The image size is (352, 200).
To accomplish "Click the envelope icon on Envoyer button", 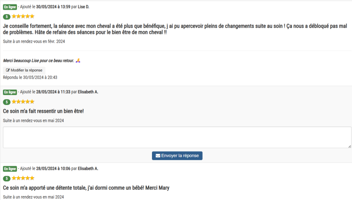I will (158, 156).
